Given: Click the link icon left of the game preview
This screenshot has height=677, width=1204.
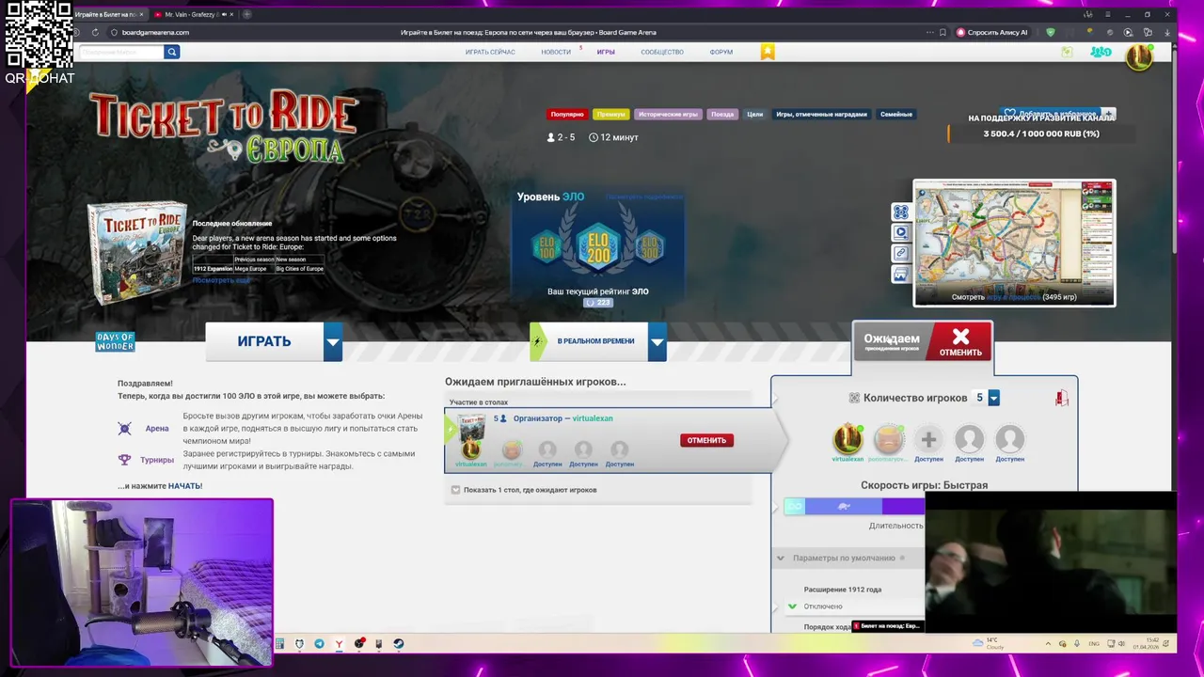Looking at the screenshot, I should (x=900, y=253).
